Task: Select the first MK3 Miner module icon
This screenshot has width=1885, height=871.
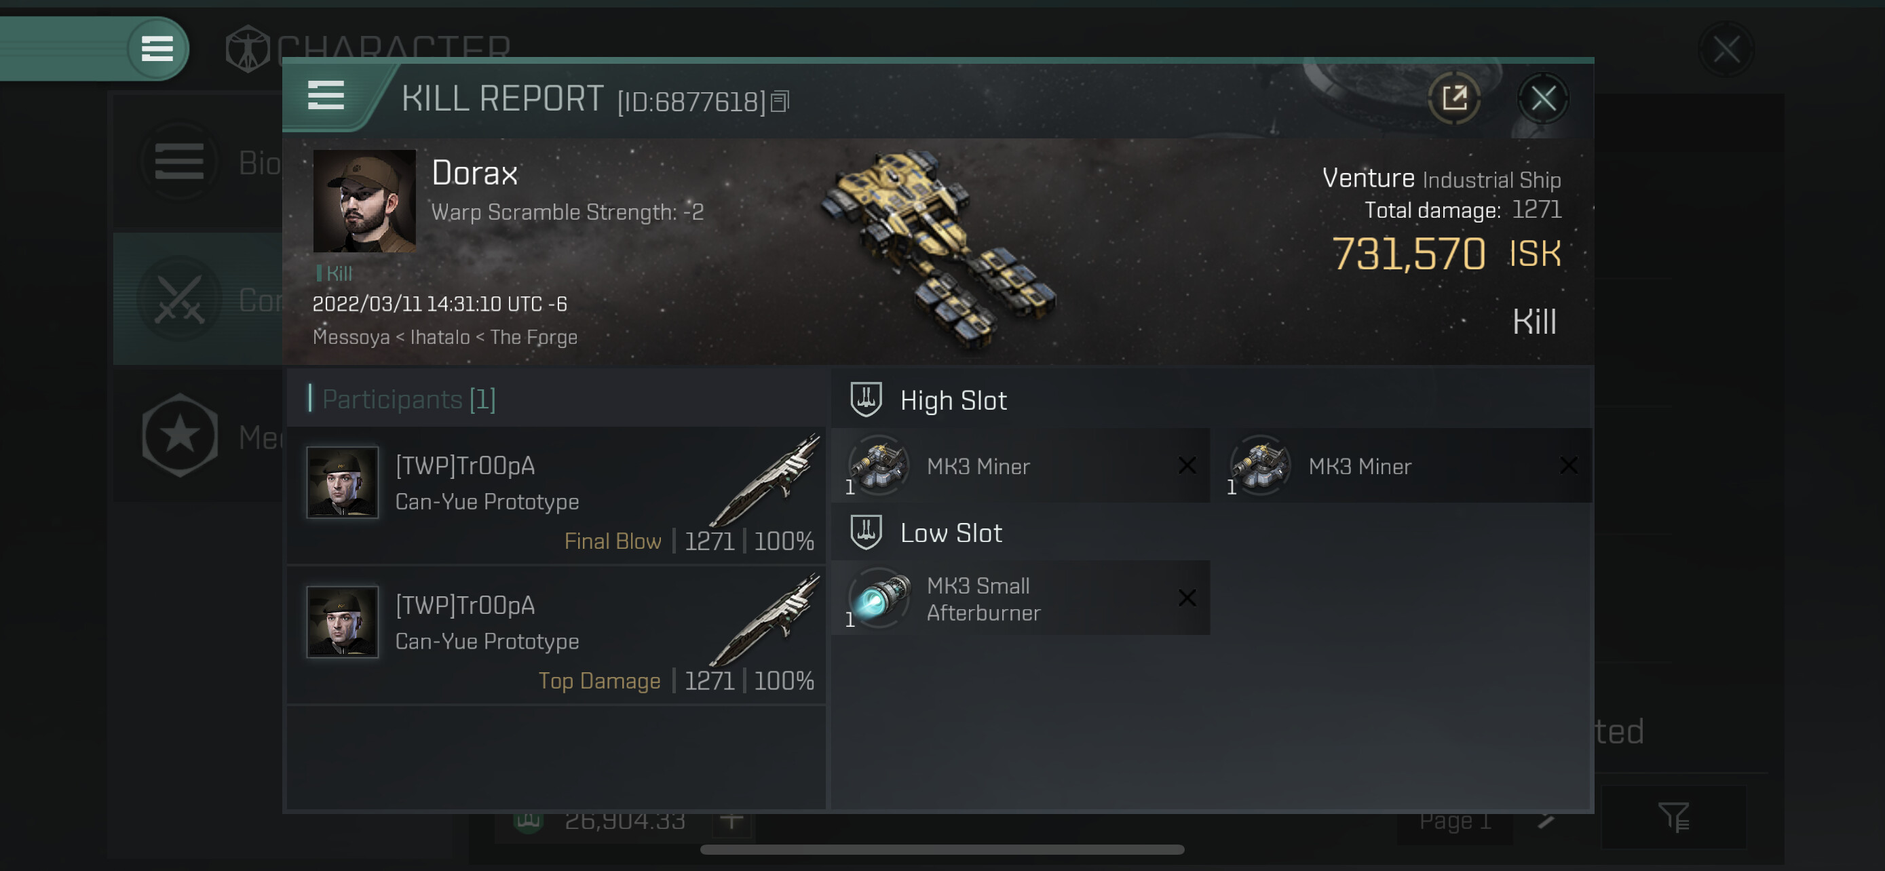Action: pos(879,465)
